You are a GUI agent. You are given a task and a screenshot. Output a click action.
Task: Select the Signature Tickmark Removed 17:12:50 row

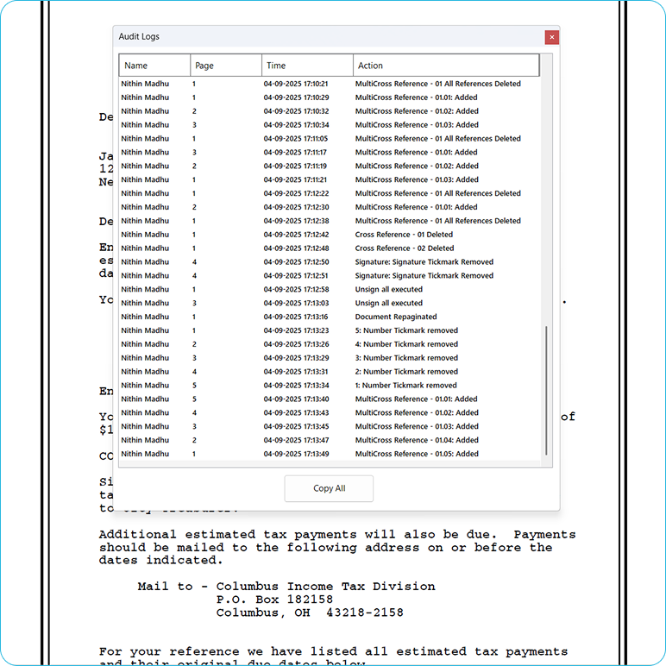pos(424,262)
